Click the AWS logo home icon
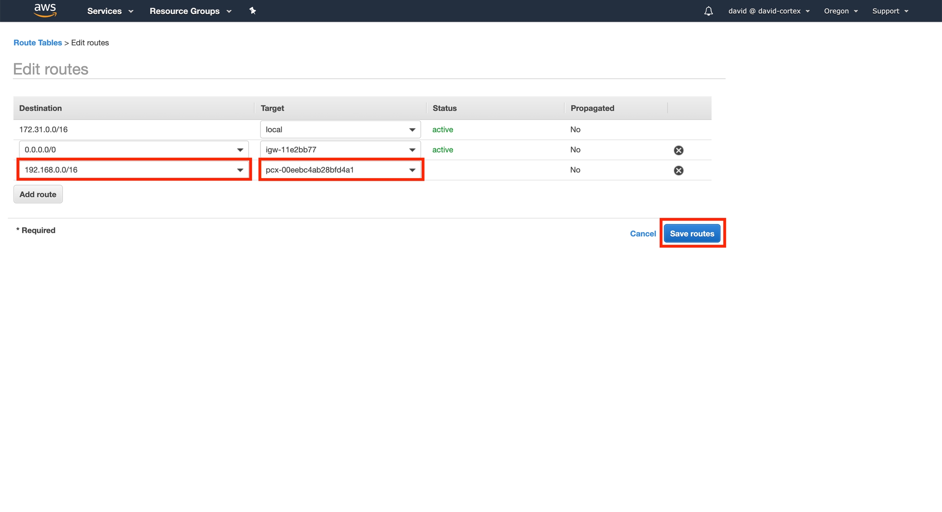The width and height of the screenshot is (942, 512). (45, 11)
